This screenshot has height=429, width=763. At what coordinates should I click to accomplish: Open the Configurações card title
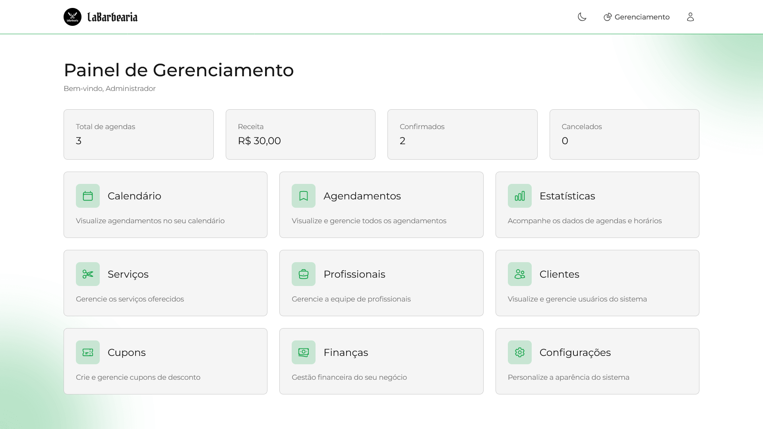tap(575, 352)
